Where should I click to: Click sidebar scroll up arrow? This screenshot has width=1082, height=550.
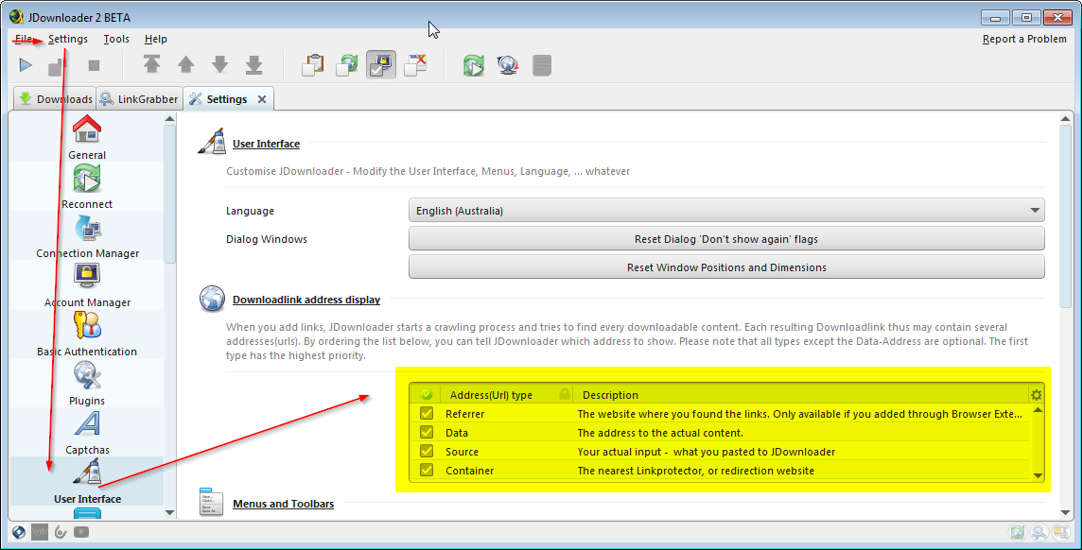click(169, 119)
